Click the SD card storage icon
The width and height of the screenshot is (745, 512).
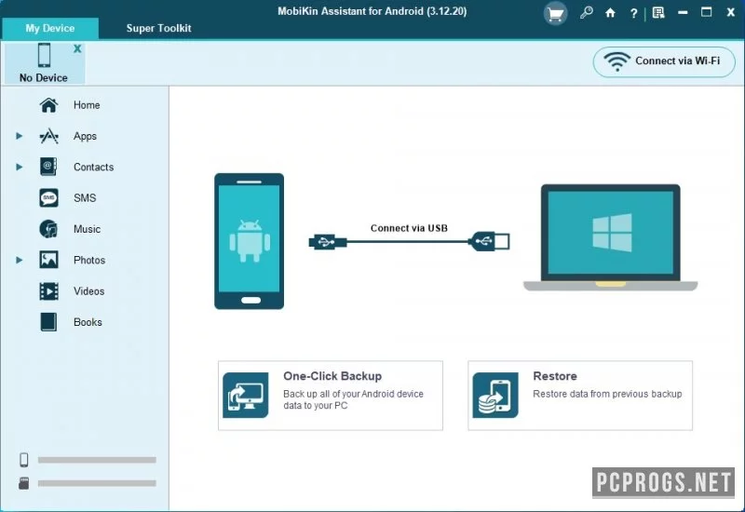[24, 483]
